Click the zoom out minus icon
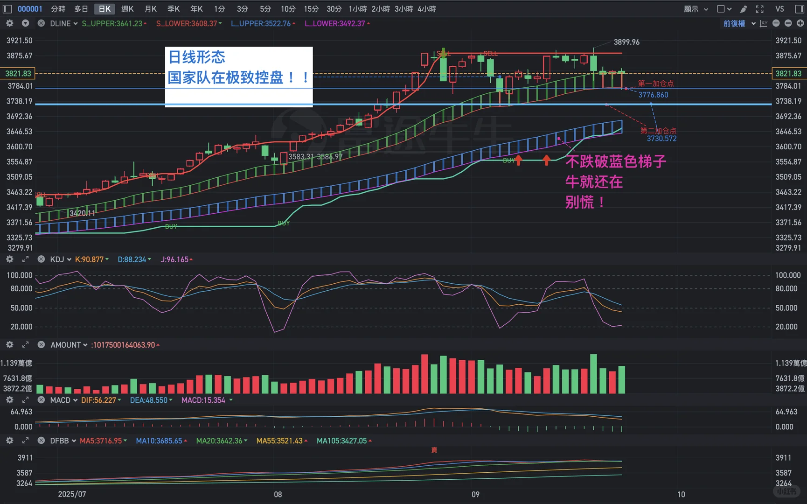 [x=788, y=23]
